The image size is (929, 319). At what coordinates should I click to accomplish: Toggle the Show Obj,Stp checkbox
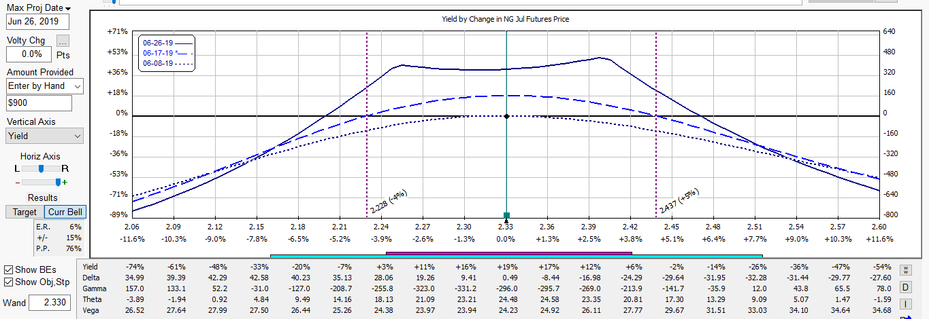coord(8,282)
